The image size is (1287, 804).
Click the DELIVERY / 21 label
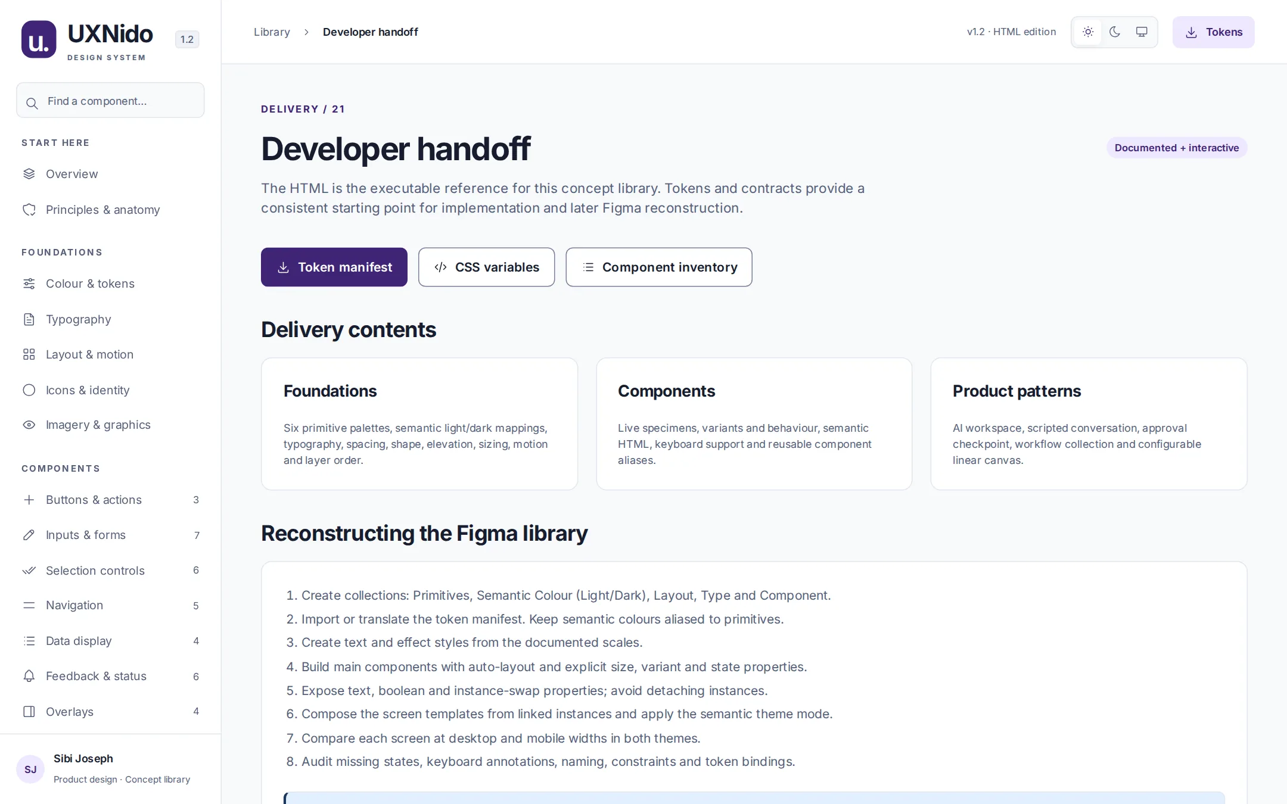pos(303,109)
